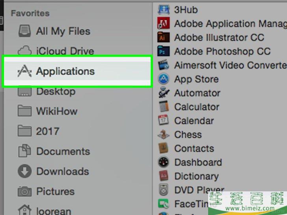This screenshot has height=215, width=287.
Task: Select the FaceTime app icon
Action: coord(164,204)
